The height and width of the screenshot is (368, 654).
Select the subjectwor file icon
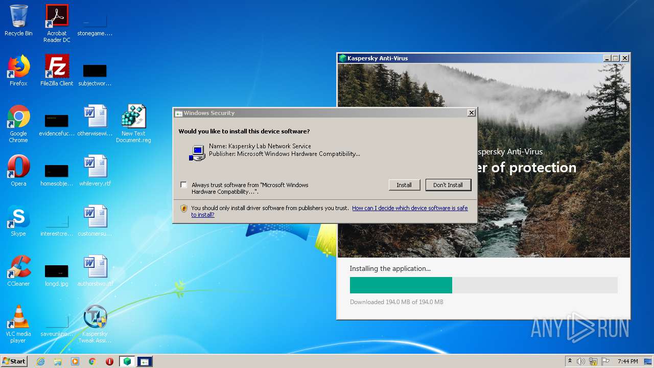pyautogui.click(x=95, y=74)
